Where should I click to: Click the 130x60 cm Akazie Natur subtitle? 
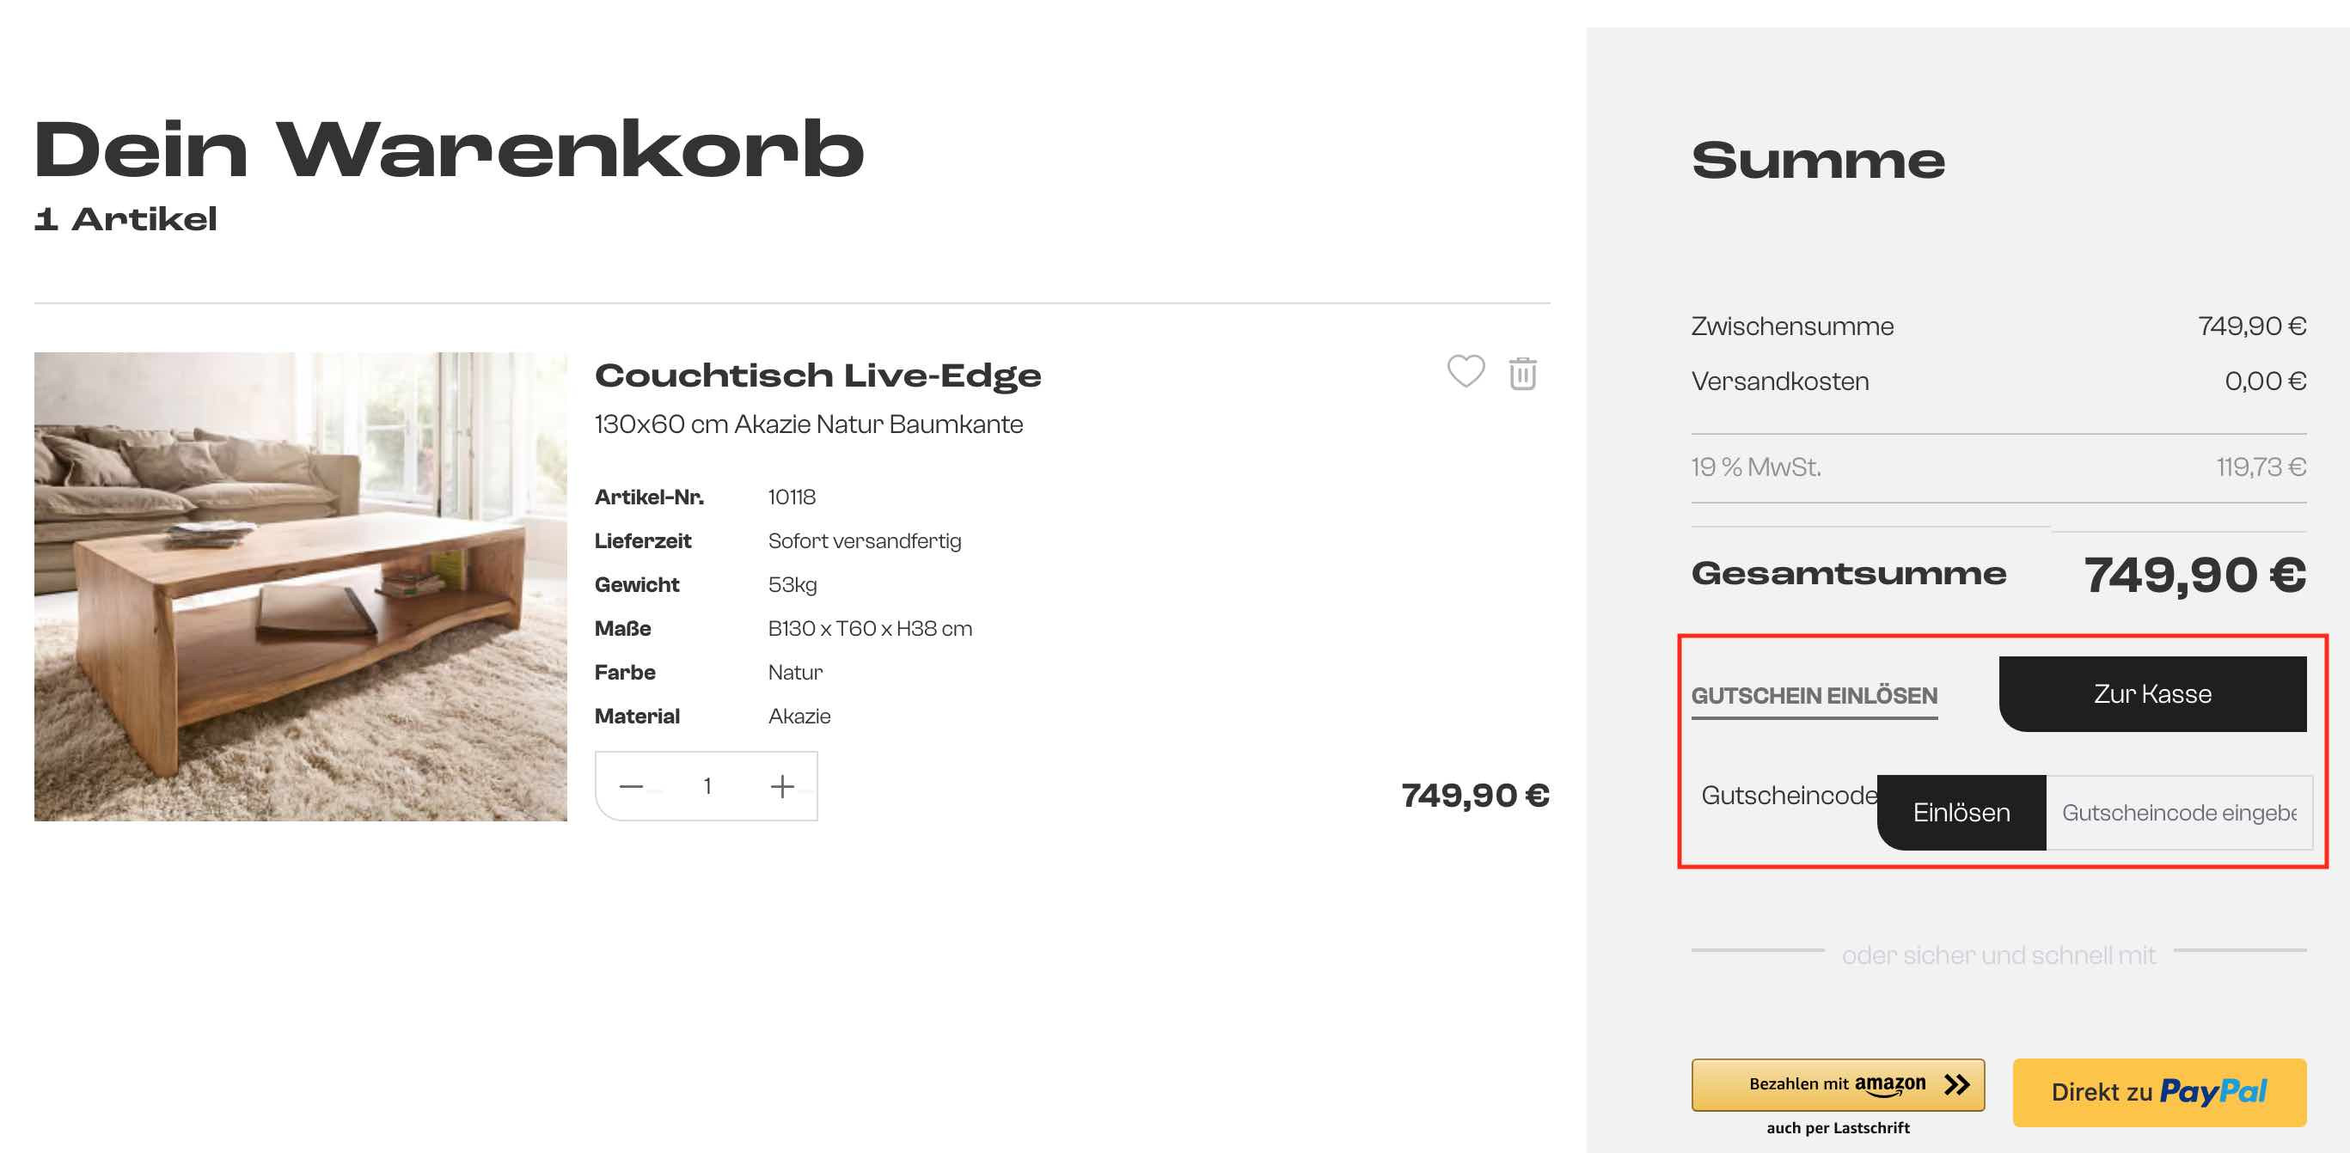tap(808, 424)
